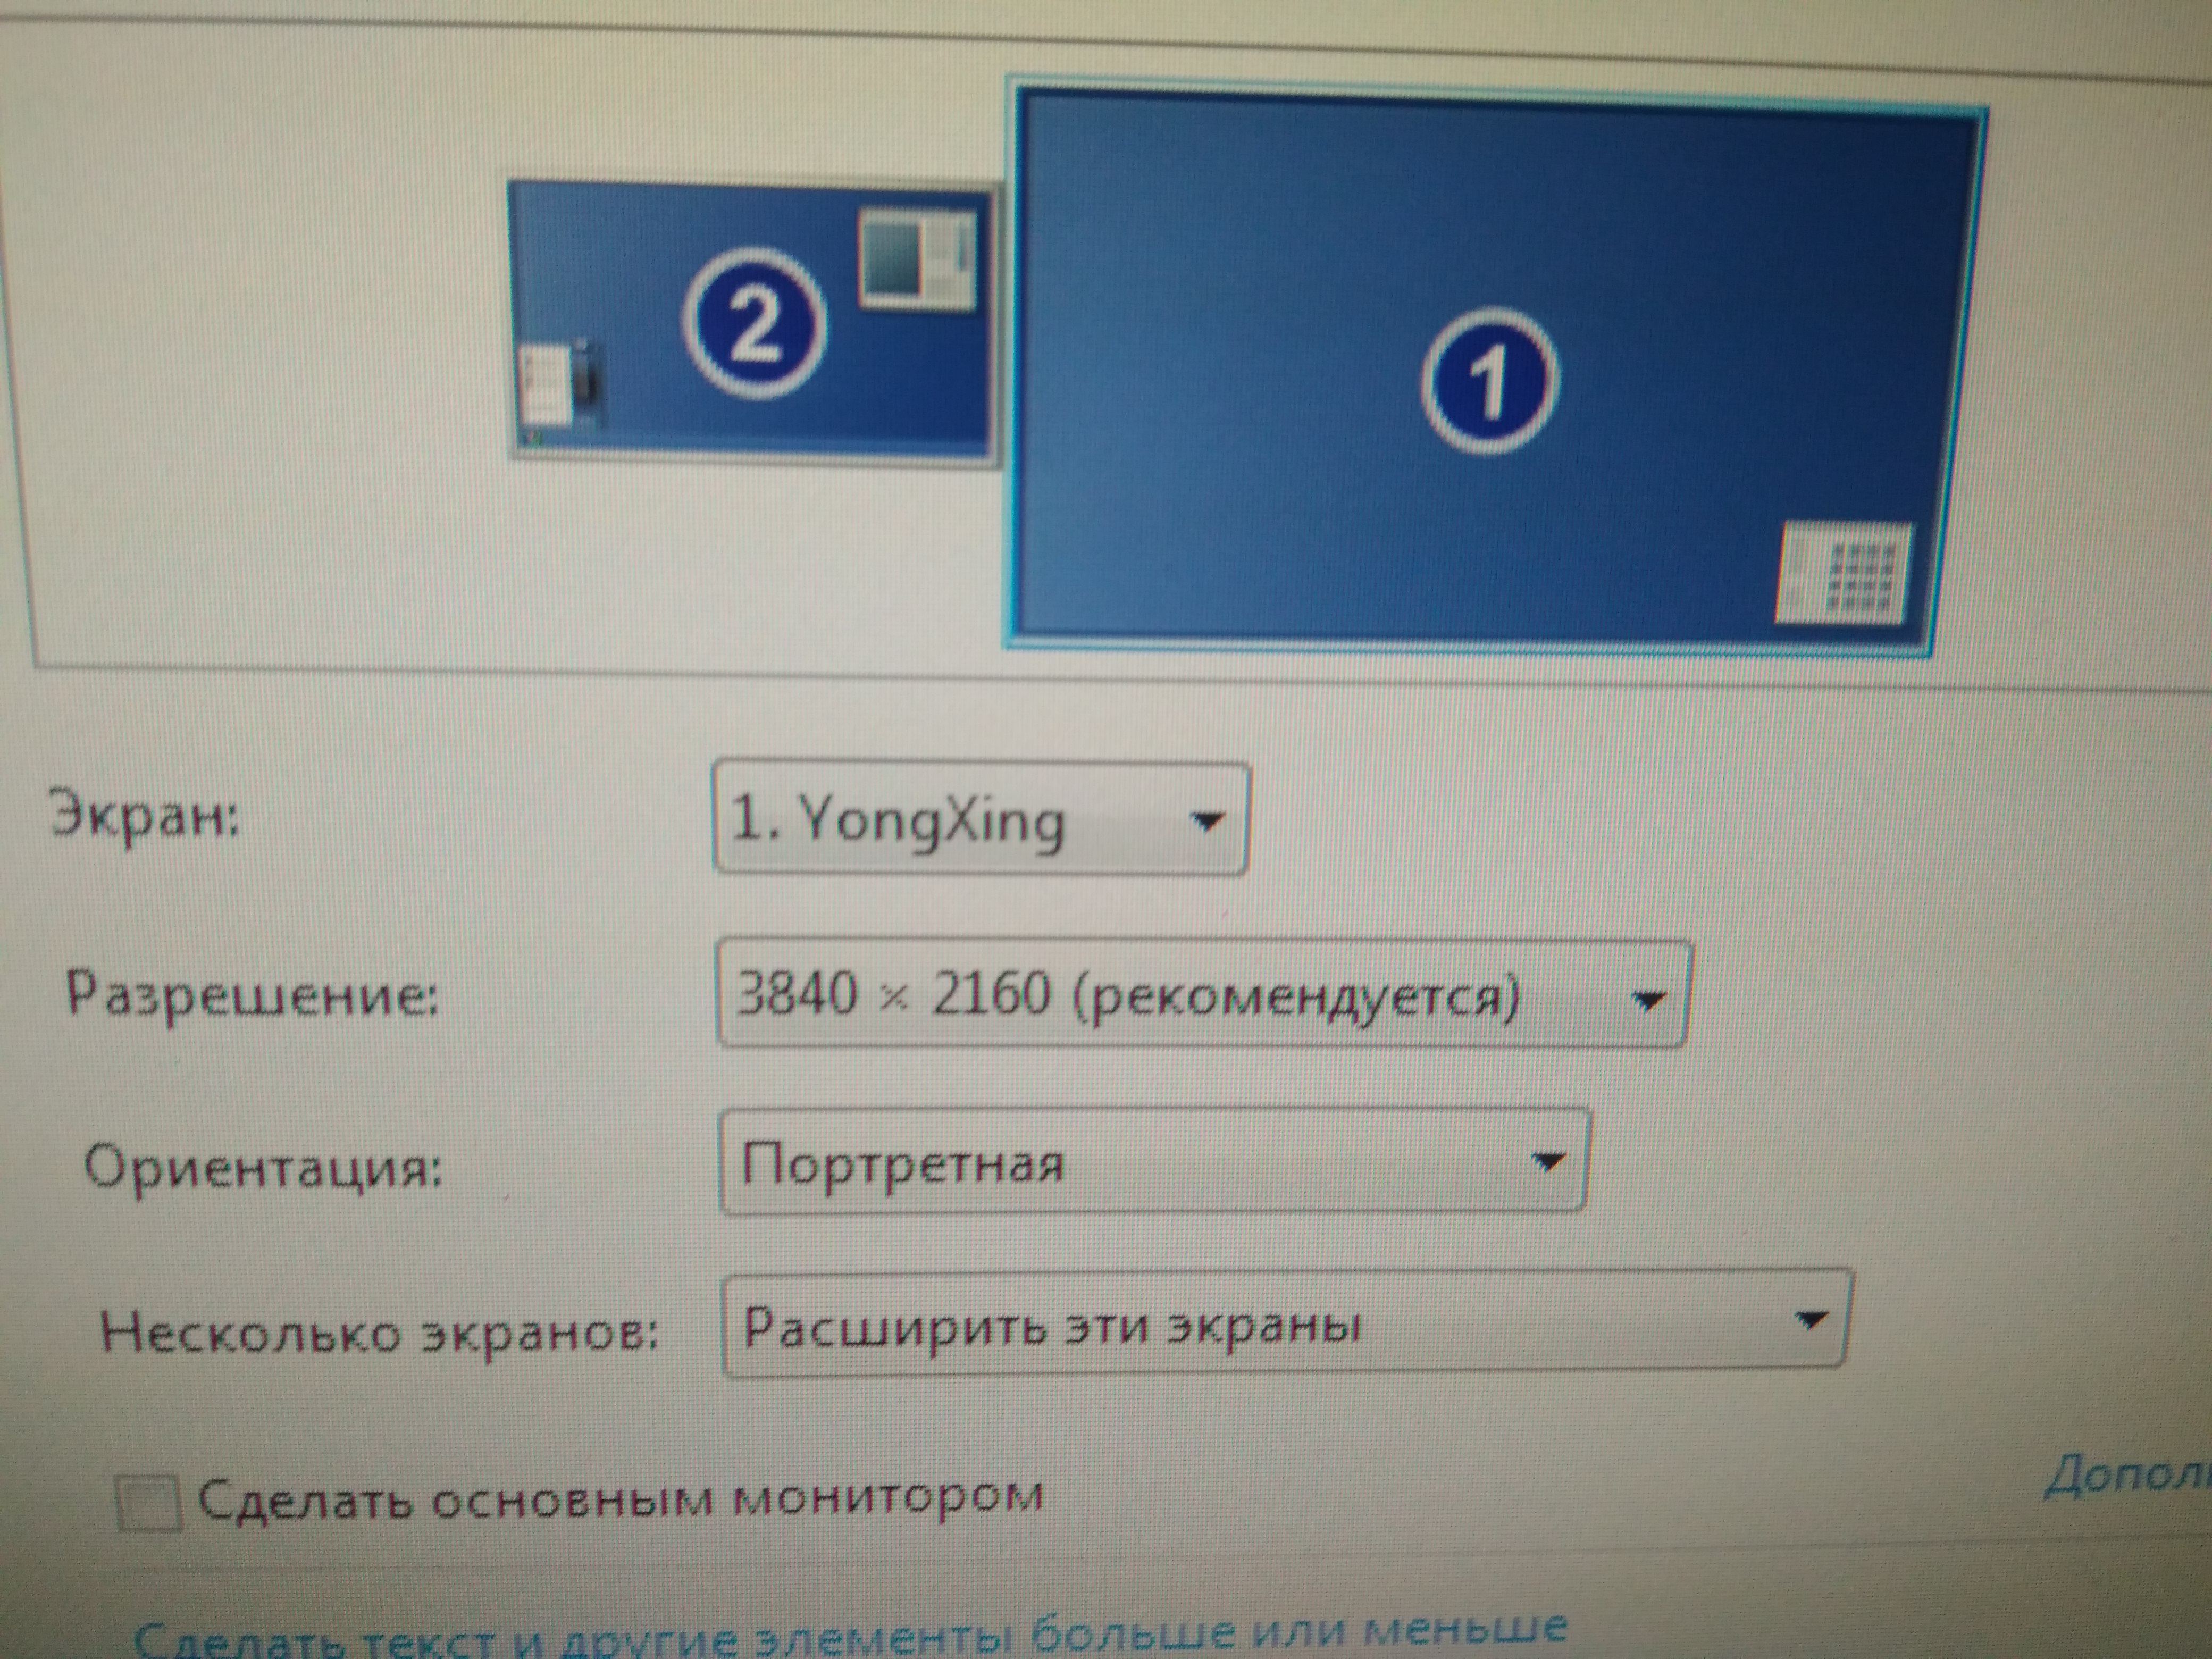Click the Сделать основным монитором label text

pyautogui.click(x=620, y=1497)
